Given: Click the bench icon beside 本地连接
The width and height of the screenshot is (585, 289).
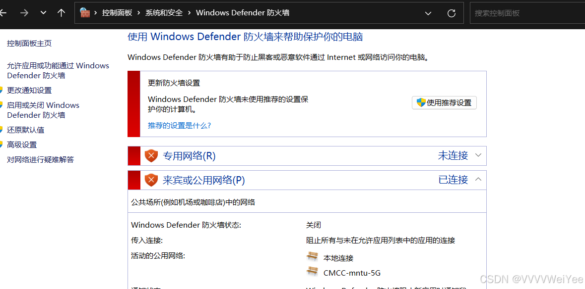Looking at the screenshot, I should (312, 256).
